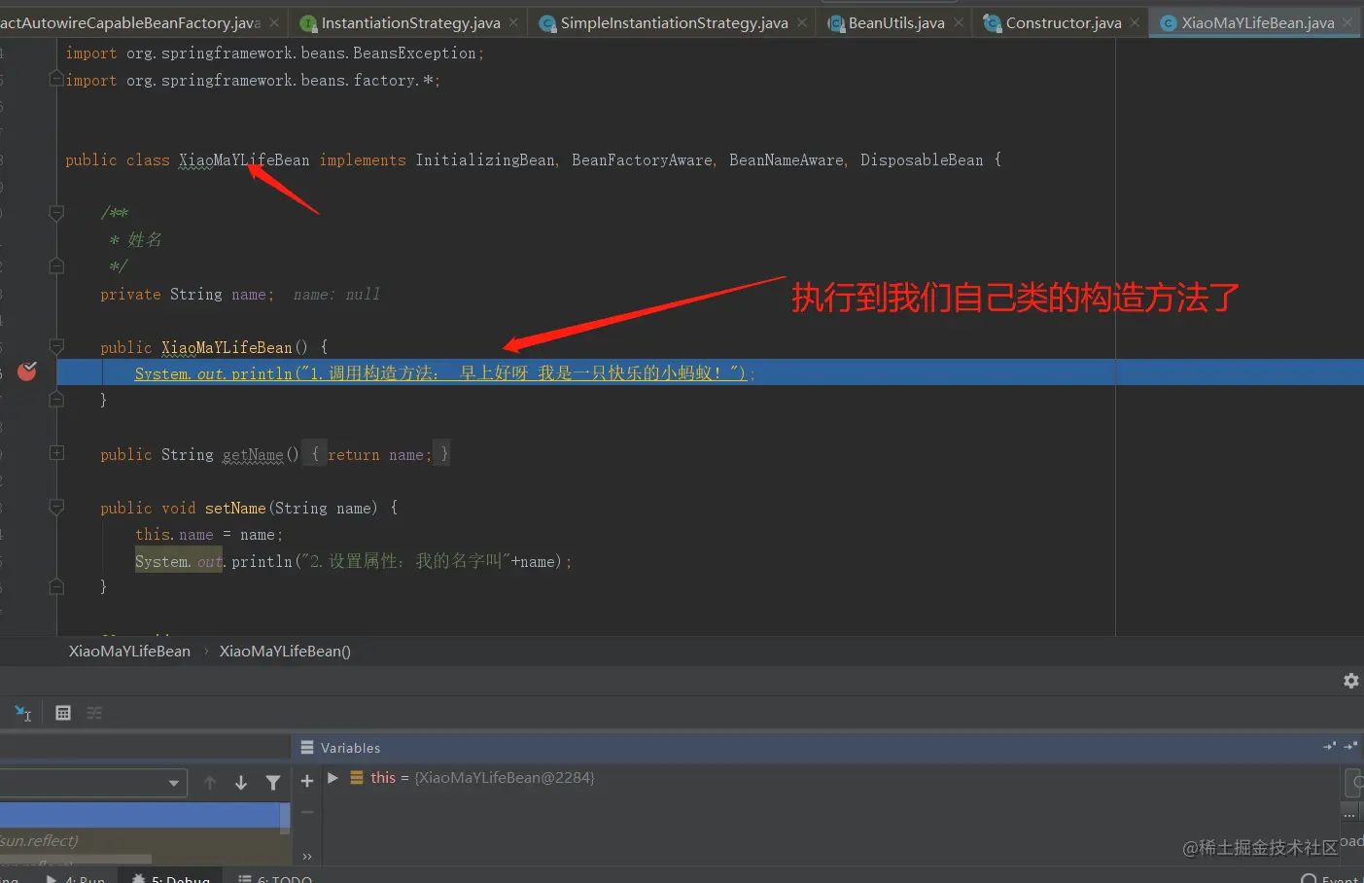Click DisposableBean in class declaration
Screen dimensions: 1364x883
click(922, 160)
